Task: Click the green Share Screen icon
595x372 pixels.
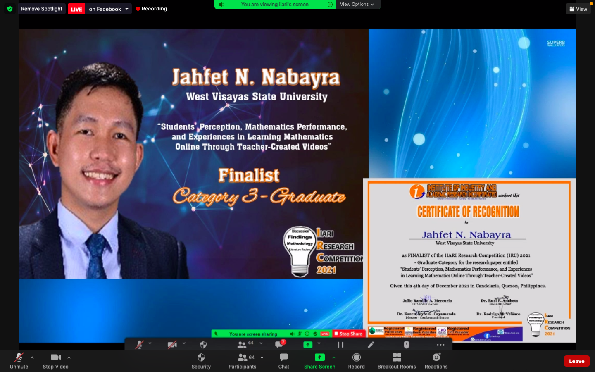Action: coord(319,358)
